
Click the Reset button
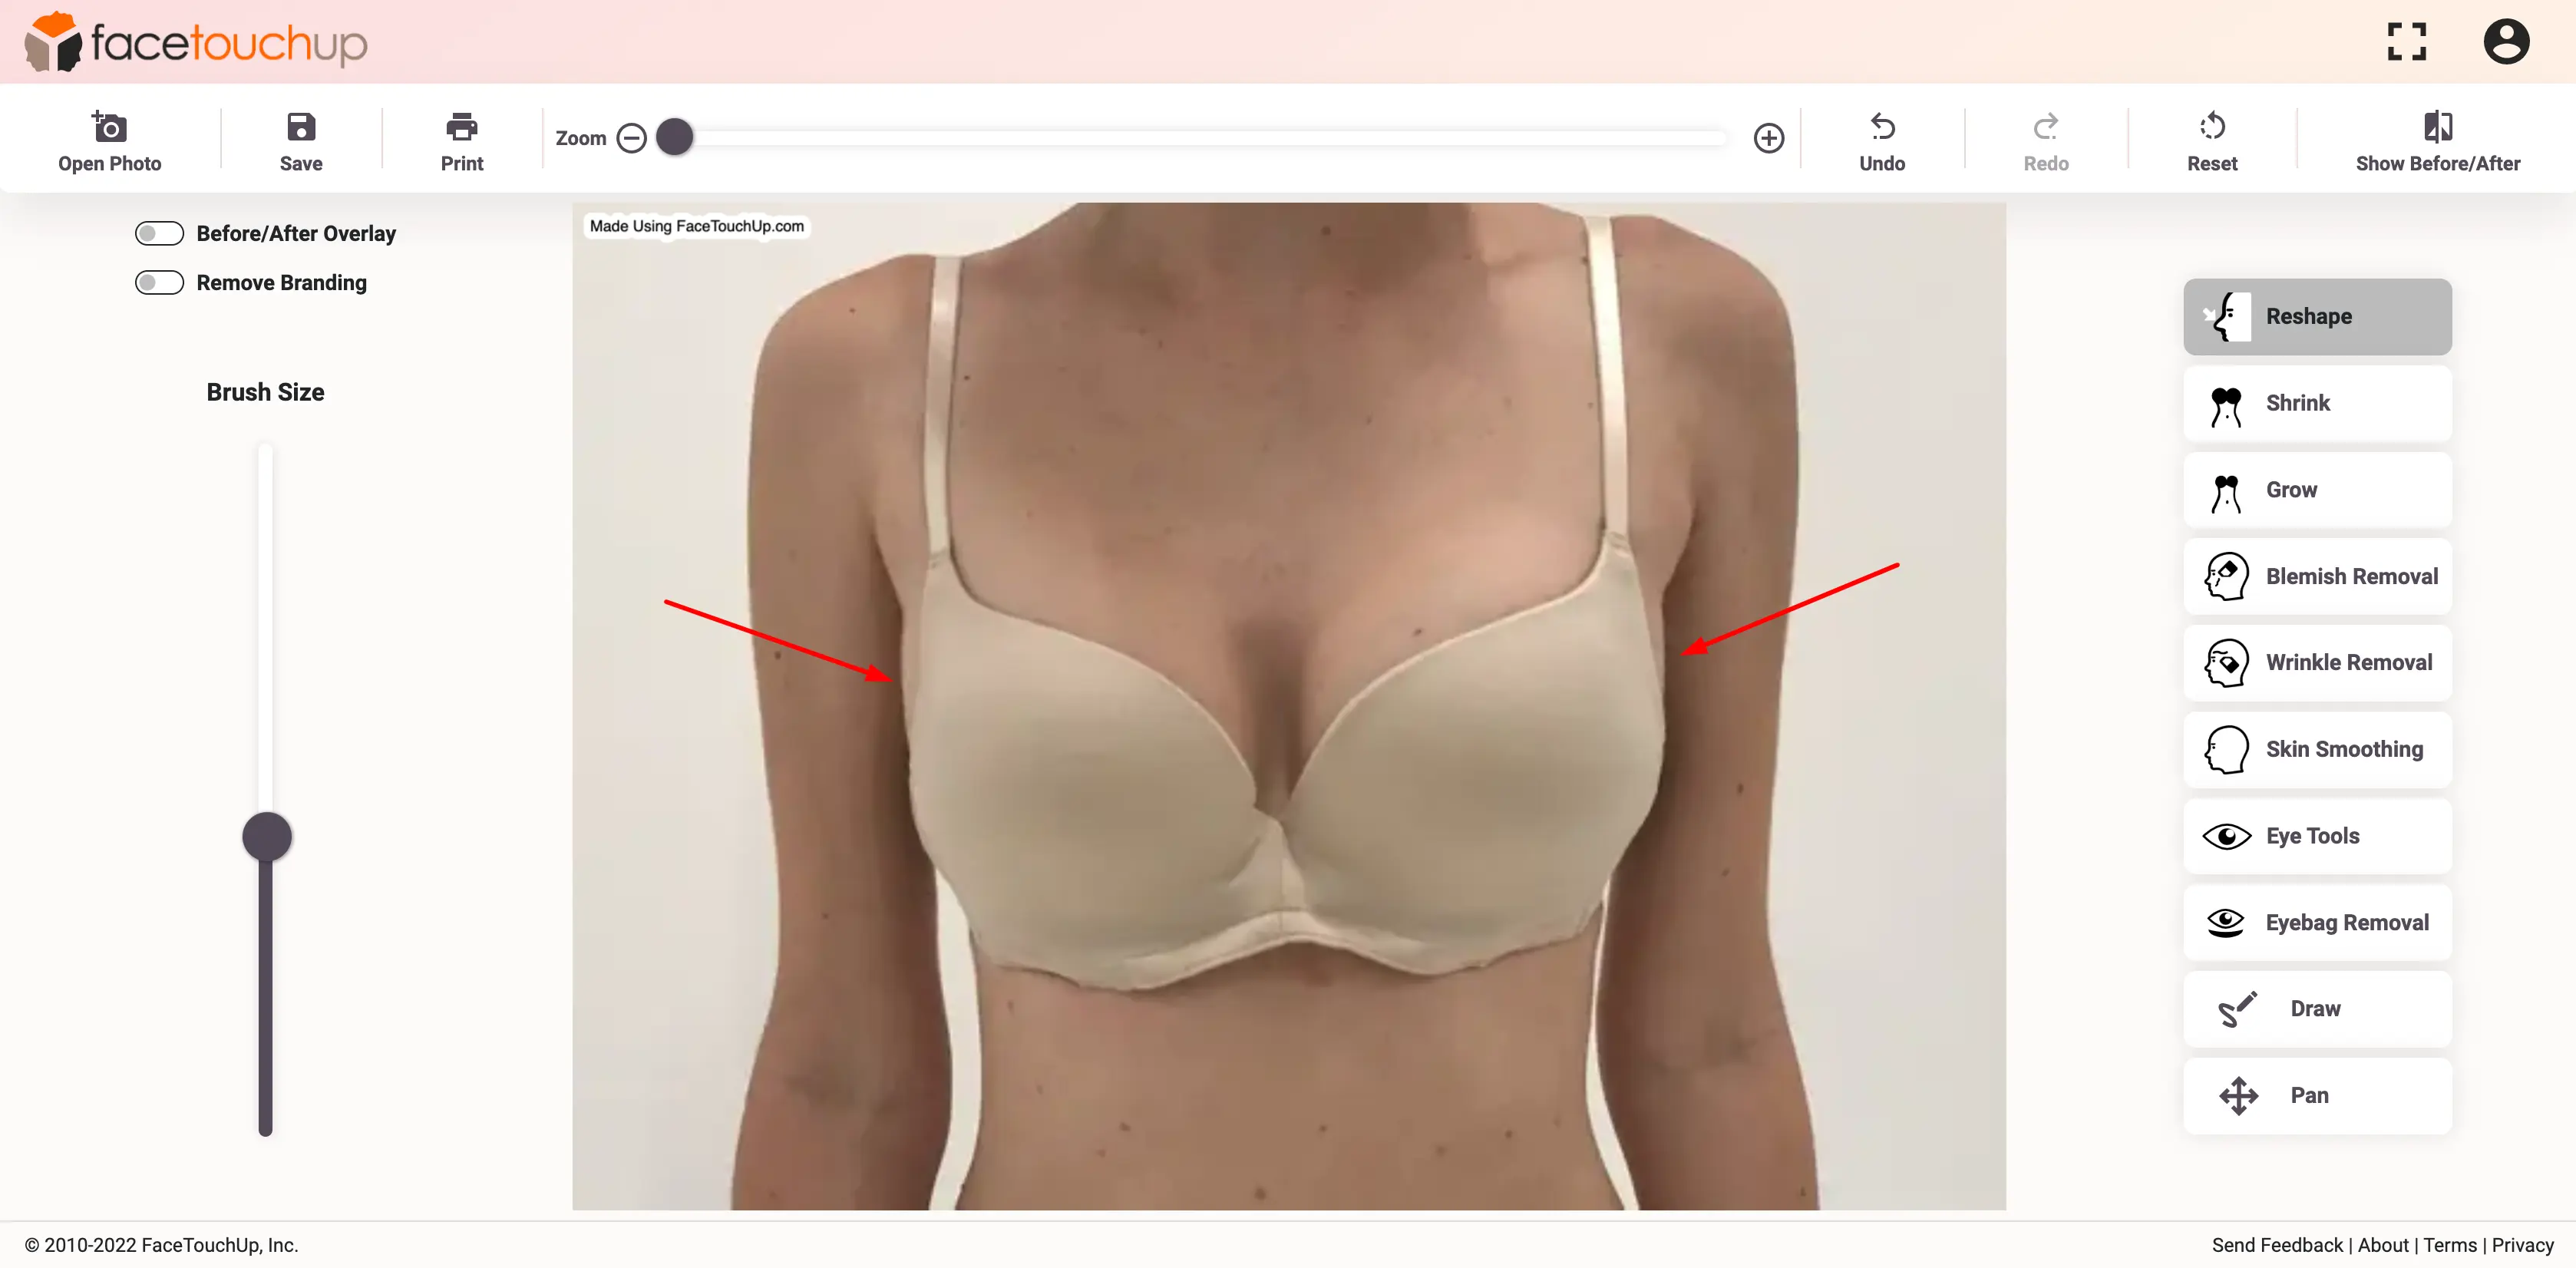point(2211,141)
